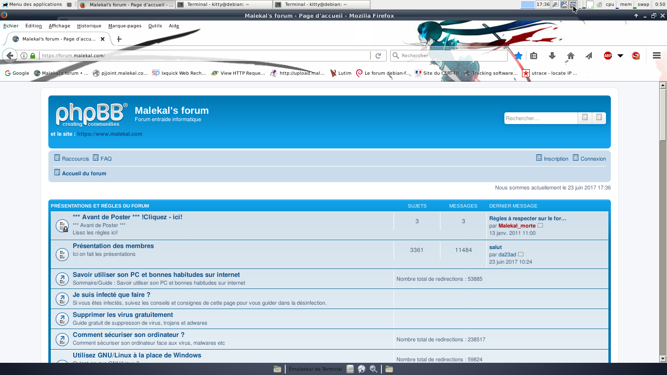Open https://www.malekal.com site link
This screenshot has width=667, height=375.
point(110,134)
